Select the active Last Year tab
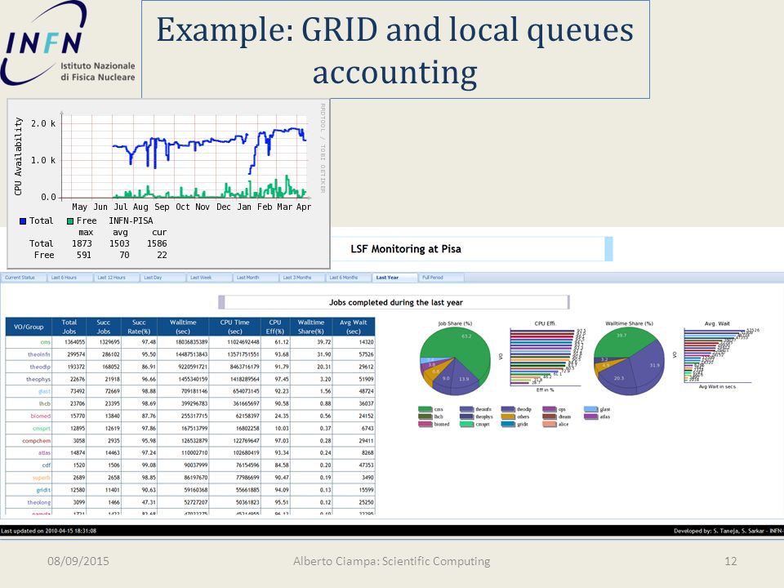Viewport: 784px width, 588px height. coord(395,278)
